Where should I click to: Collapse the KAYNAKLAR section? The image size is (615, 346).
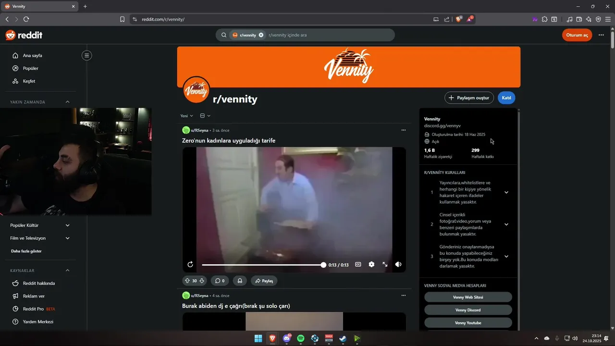tap(67, 271)
